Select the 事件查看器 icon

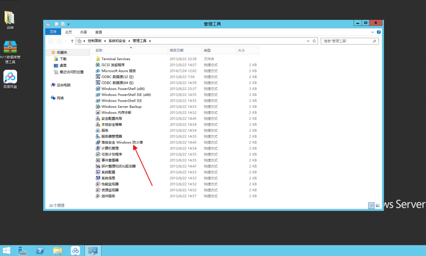98,160
